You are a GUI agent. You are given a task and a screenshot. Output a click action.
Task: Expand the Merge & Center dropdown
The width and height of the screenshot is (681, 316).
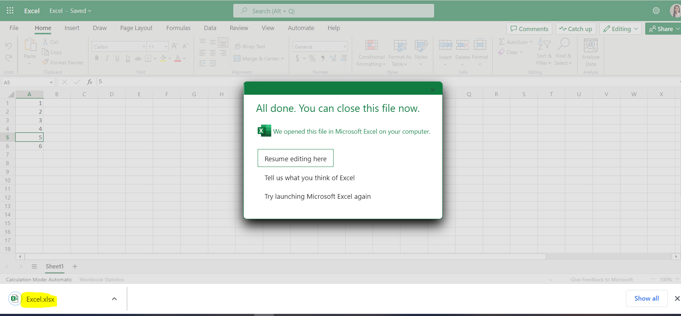click(282, 58)
